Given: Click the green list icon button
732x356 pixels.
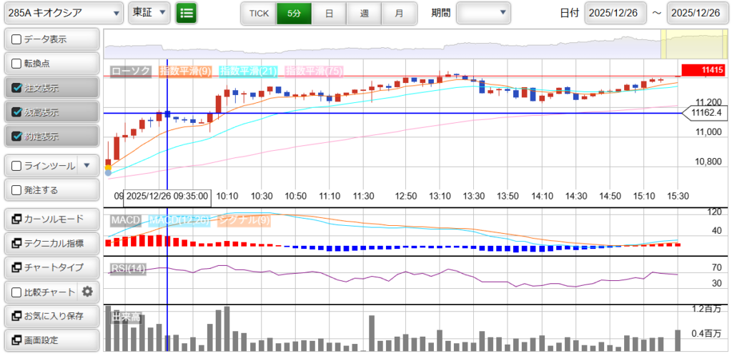Looking at the screenshot, I should [x=187, y=13].
